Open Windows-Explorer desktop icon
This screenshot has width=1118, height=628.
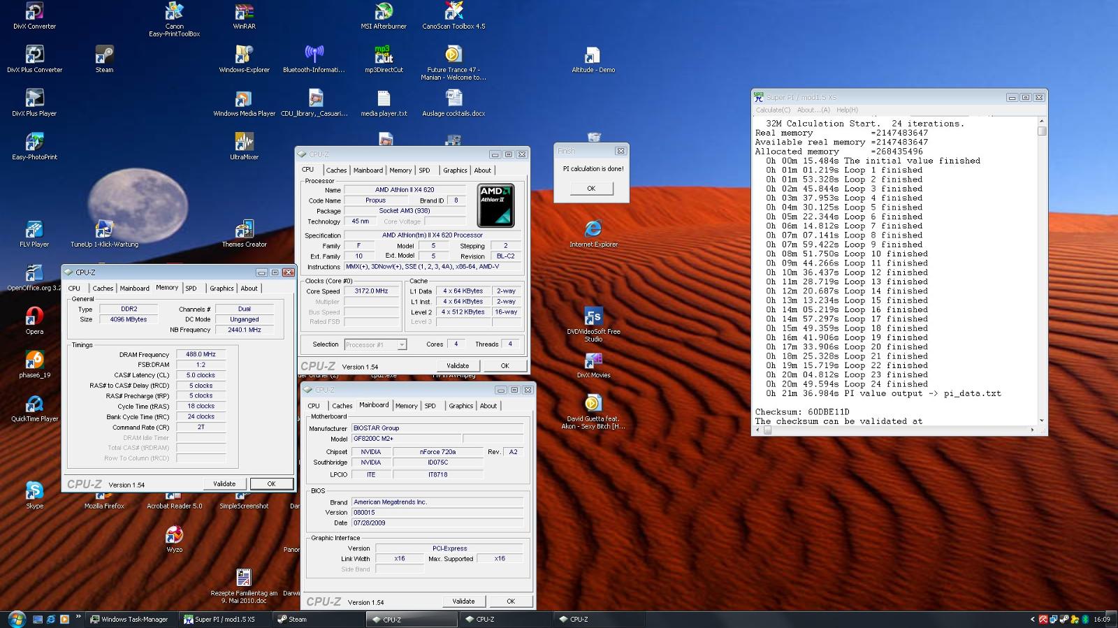point(244,59)
